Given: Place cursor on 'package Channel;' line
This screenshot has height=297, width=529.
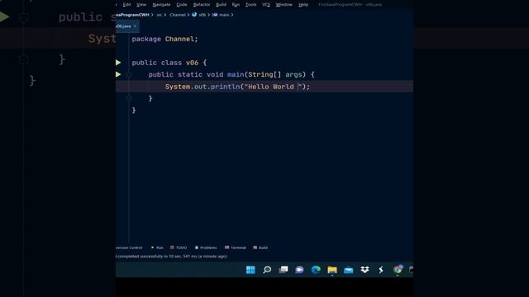Looking at the screenshot, I should [x=164, y=39].
